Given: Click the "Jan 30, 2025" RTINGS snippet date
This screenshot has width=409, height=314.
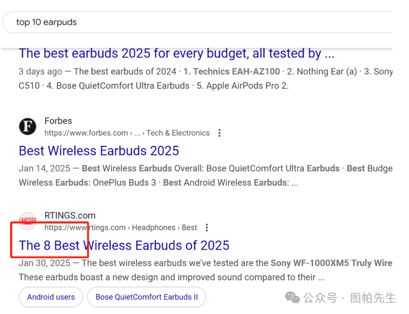Looking at the screenshot, I should (44, 263).
